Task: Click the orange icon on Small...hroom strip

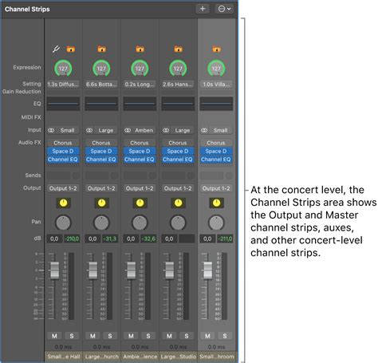Action: tap(216, 49)
